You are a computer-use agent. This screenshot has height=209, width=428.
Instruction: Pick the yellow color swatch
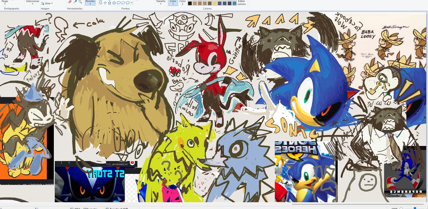[214, 3]
